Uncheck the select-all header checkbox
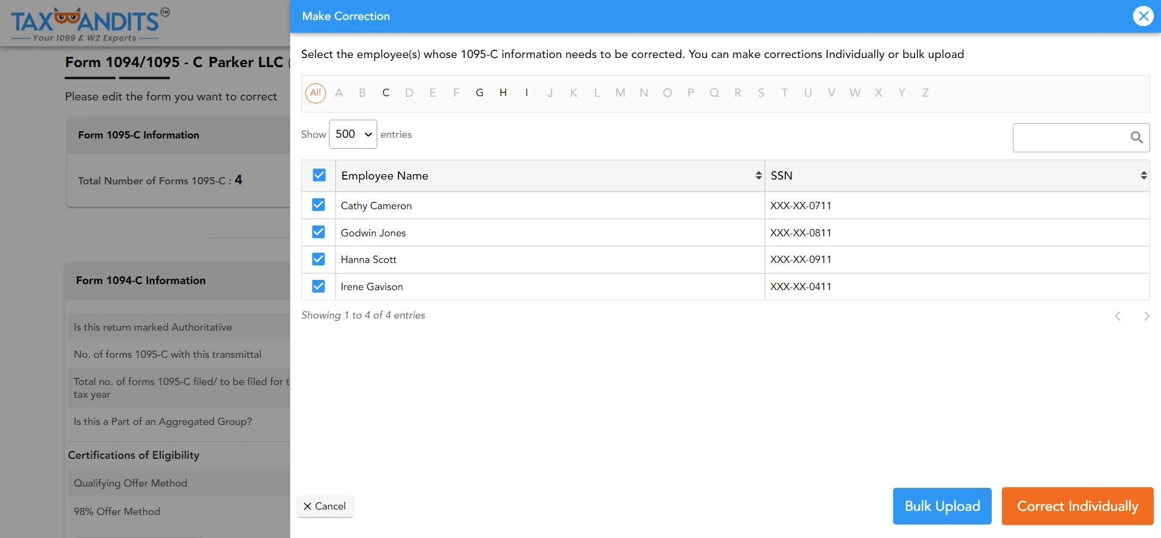The image size is (1161, 538). pyautogui.click(x=319, y=175)
